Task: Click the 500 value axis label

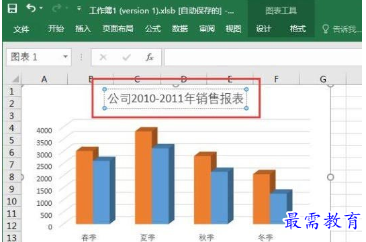Action: (46, 215)
